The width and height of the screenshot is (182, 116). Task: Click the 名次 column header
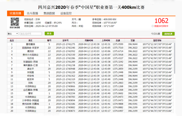pyautogui.click(x=12, y=41)
